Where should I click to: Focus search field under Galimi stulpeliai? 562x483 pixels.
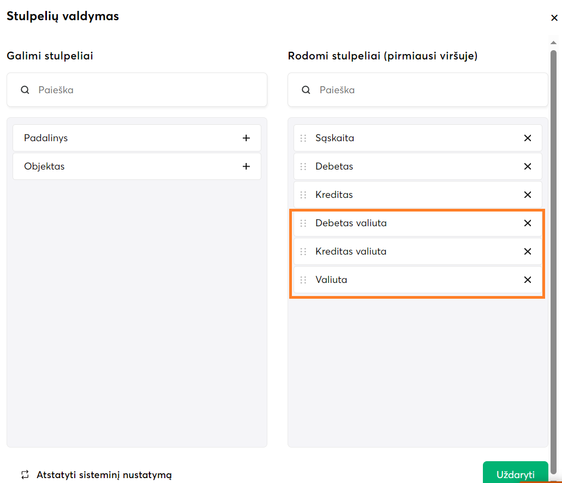pyautogui.click(x=147, y=90)
